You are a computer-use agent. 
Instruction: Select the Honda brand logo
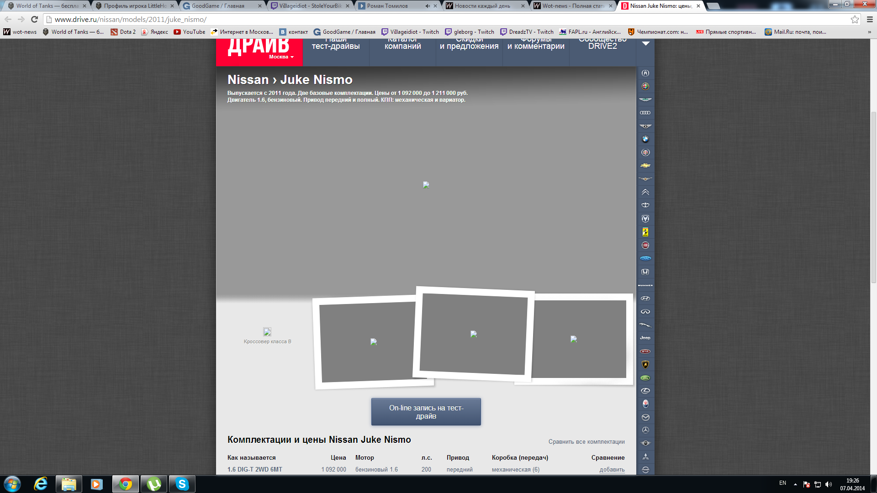[645, 272]
